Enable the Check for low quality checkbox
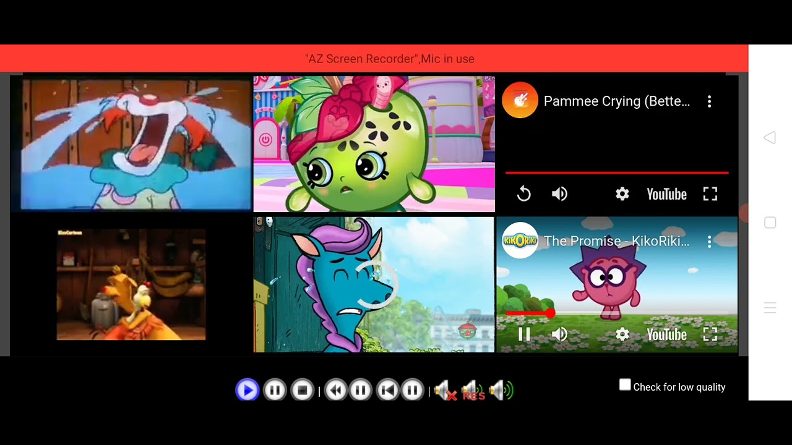This screenshot has width=792, height=445. click(x=625, y=386)
